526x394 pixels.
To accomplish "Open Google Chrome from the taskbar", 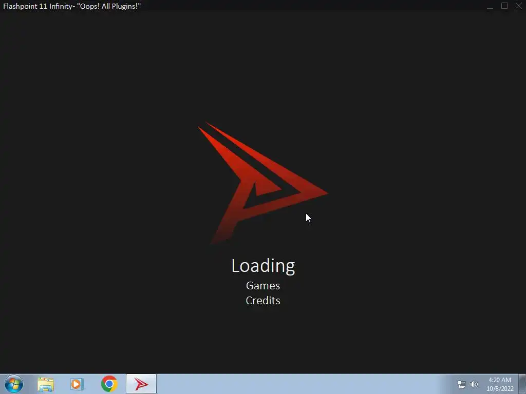I will [109, 384].
